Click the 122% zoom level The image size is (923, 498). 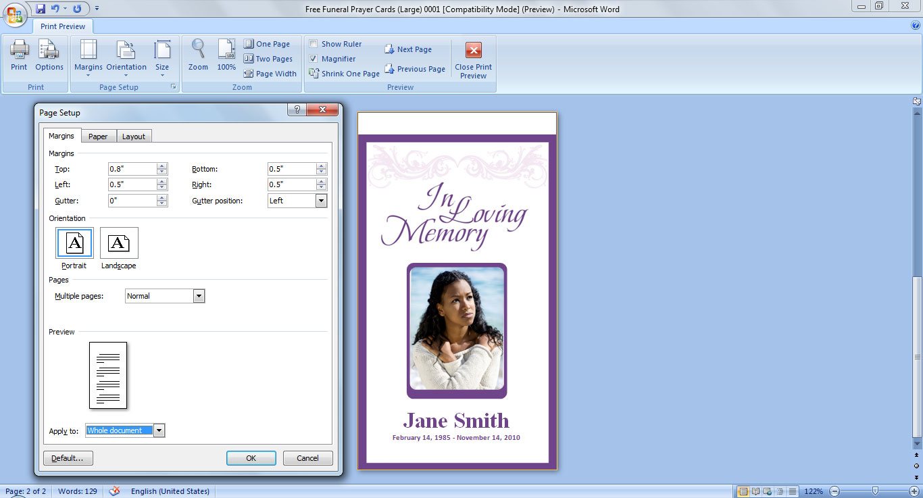pyautogui.click(x=814, y=491)
